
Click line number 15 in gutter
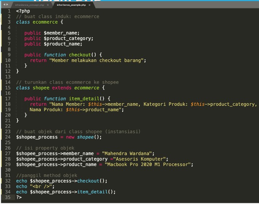point(8,88)
